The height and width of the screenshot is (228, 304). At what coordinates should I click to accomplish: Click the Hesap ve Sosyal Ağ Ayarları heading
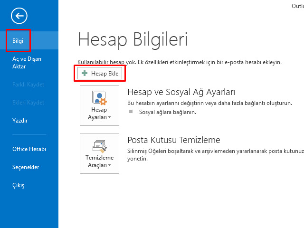pyautogui.click(x=181, y=92)
